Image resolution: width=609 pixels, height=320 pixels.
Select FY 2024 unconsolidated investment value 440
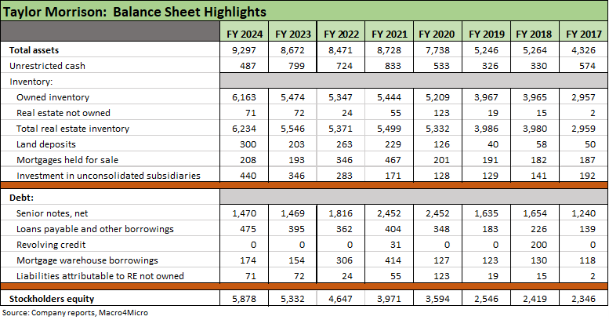[x=248, y=176]
